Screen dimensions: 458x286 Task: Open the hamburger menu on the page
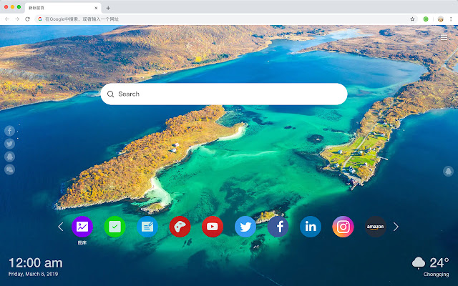[444, 37]
